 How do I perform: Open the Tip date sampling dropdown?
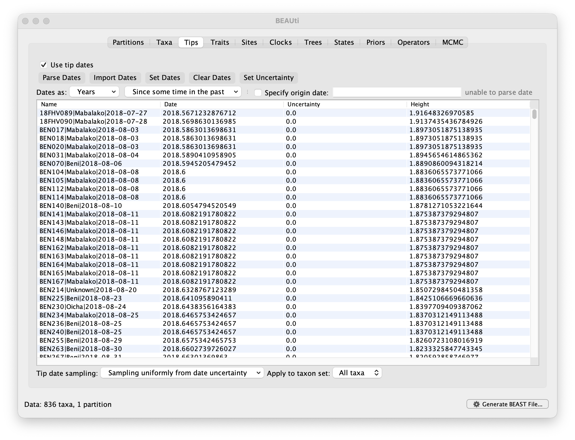[182, 373]
